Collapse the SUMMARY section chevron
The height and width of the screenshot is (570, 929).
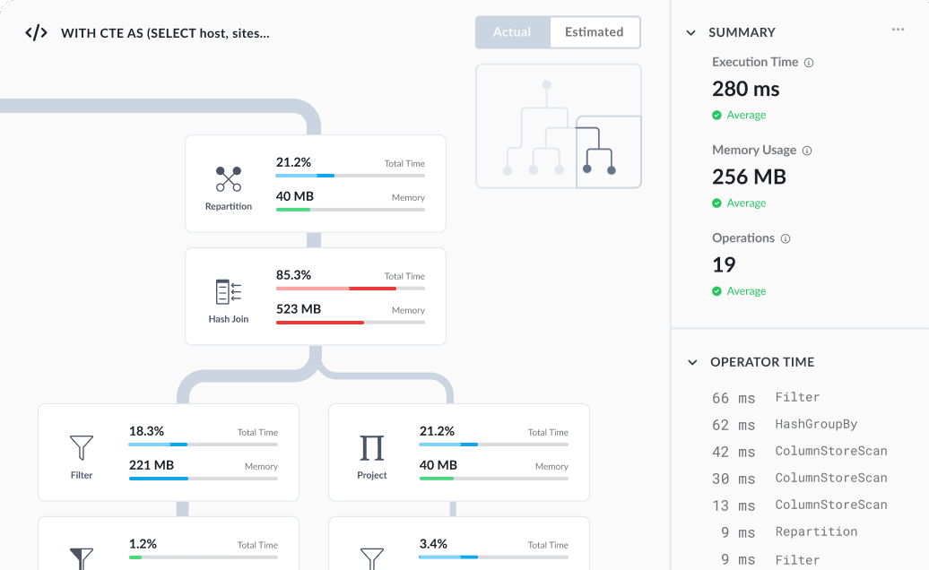690,32
